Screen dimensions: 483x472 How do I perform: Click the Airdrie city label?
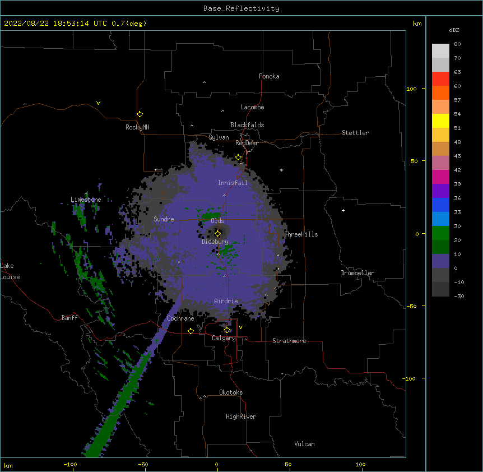[226, 301]
